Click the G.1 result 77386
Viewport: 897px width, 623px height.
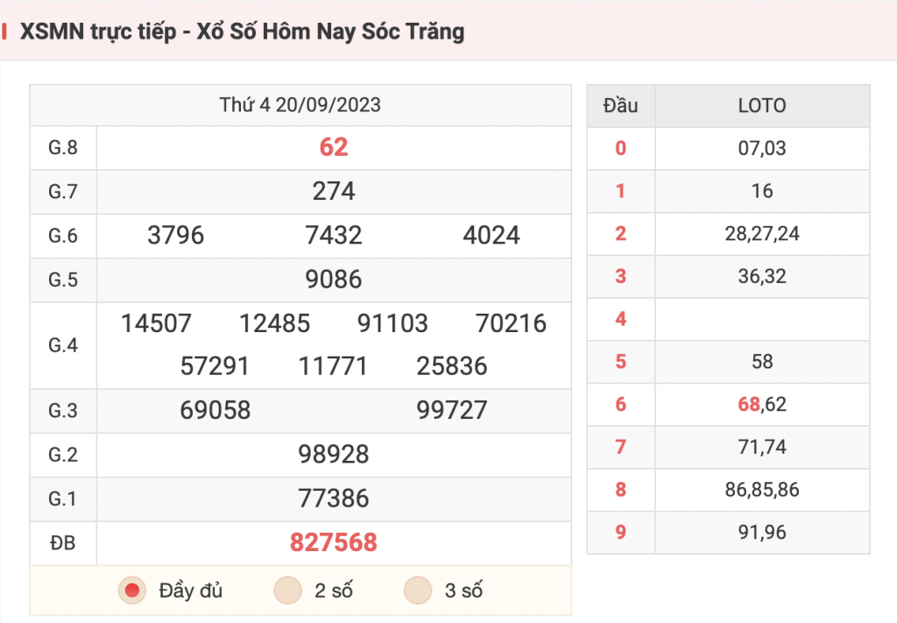[334, 499]
